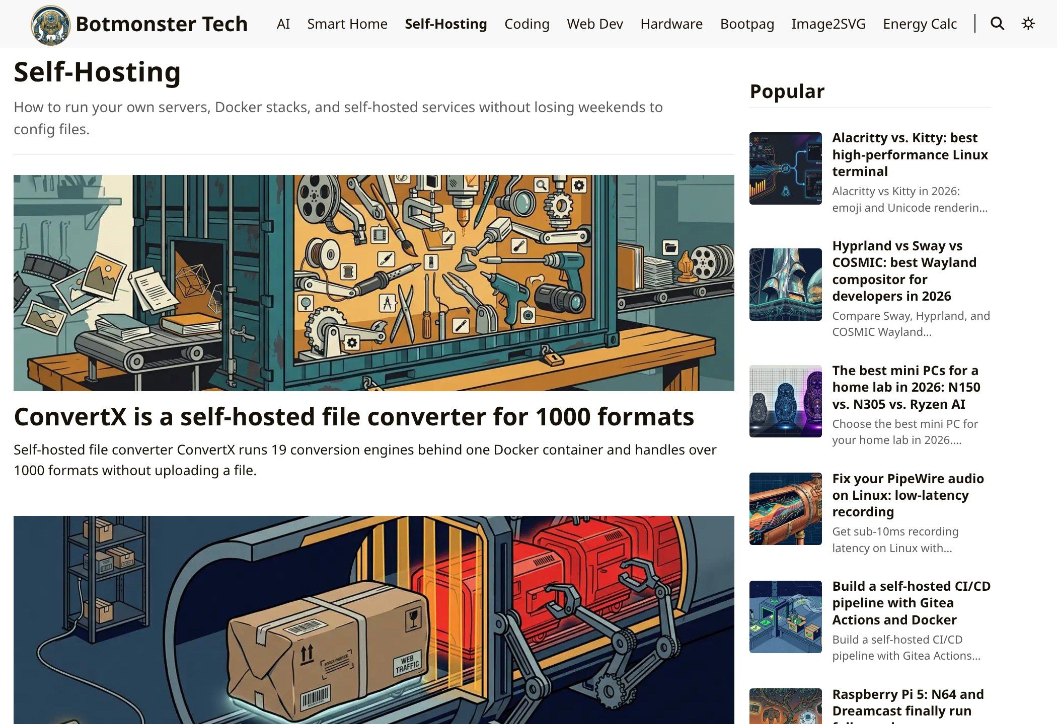Open the web traffic package article image
The height and width of the screenshot is (724, 1057).
tap(374, 620)
